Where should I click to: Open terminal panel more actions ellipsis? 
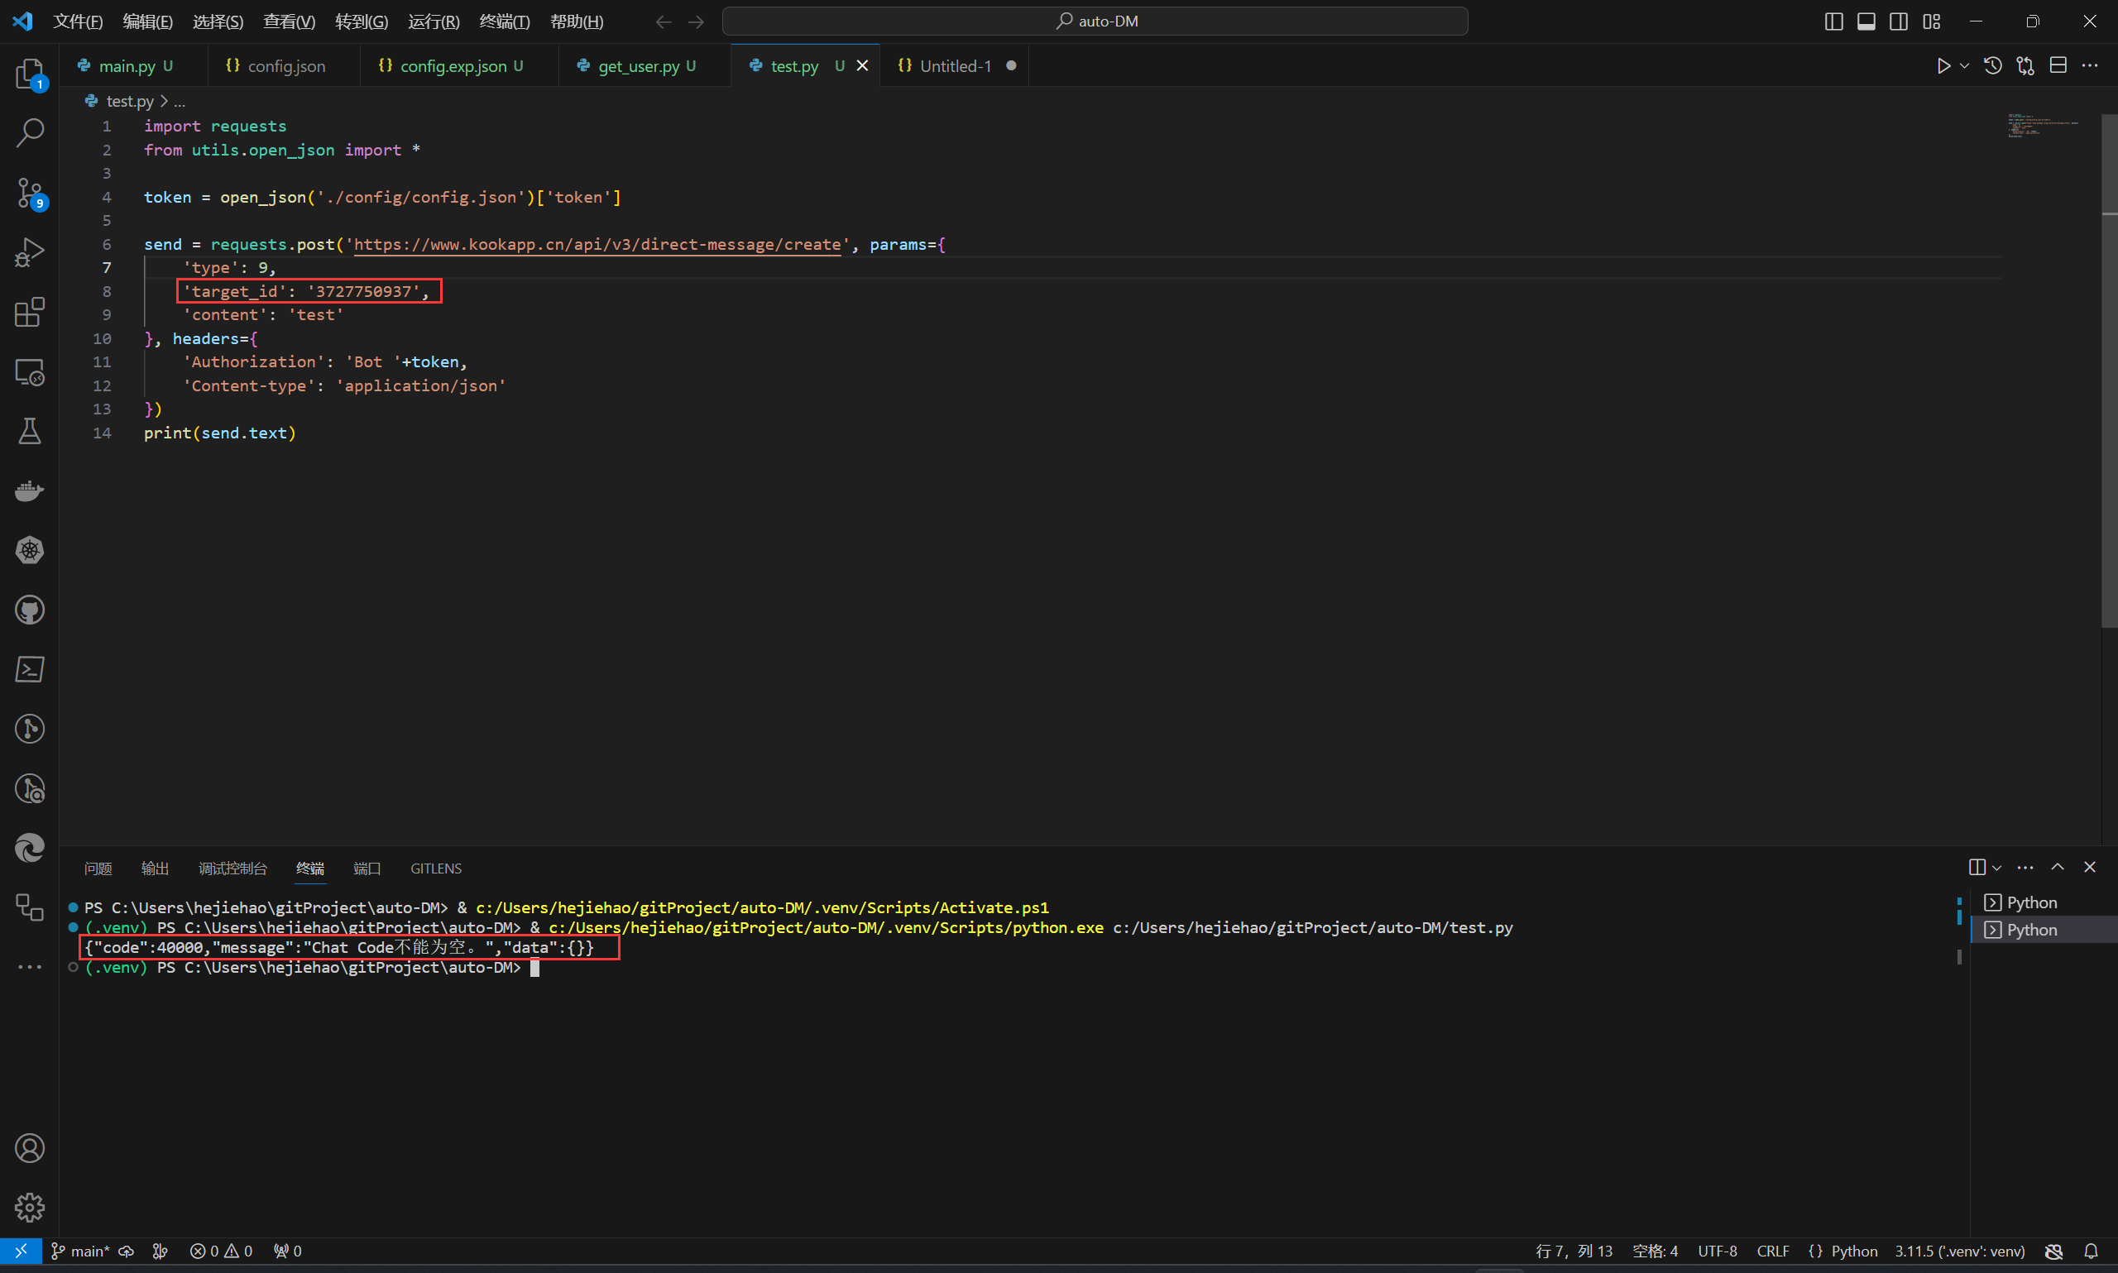tap(2025, 867)
